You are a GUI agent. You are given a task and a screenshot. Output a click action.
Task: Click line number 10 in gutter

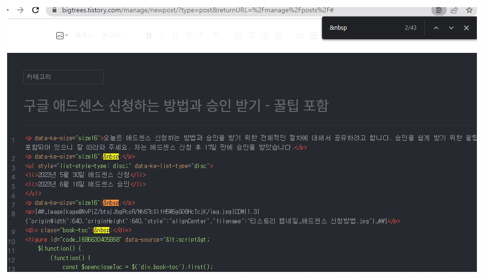(x=11, y=242)
